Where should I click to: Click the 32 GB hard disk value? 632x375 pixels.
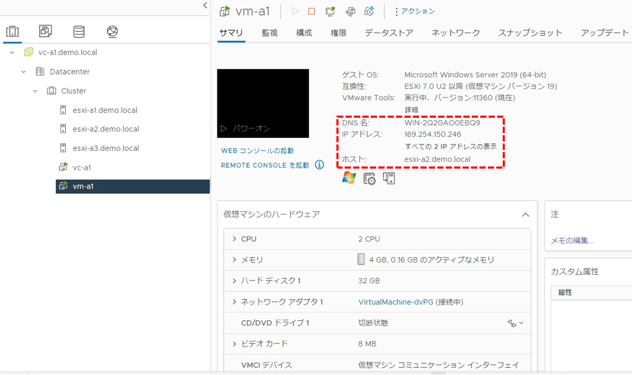tap(369, 281)
